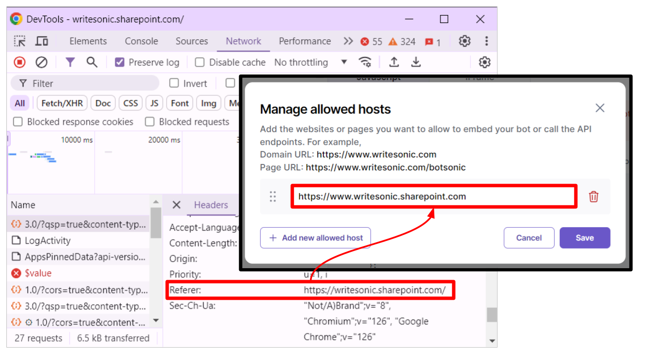Viewport: 670px width, 354px height.
Task: Filter requests by Img
Action: click(208, 103)
